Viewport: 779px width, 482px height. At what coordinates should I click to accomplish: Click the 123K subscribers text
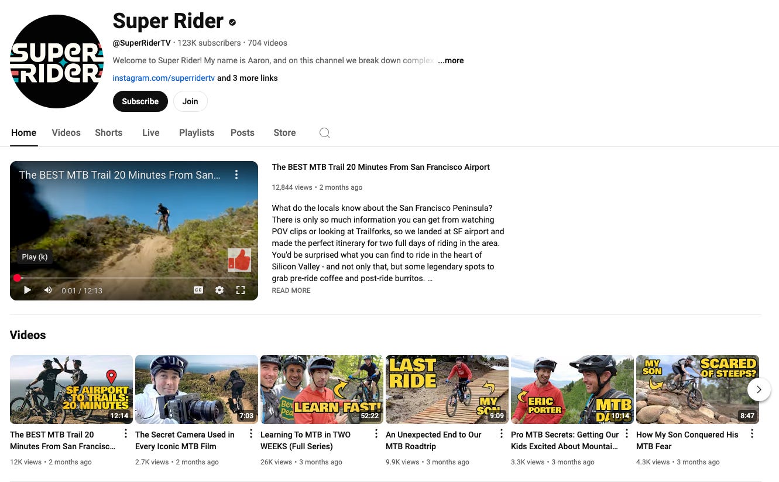coord(209,43)
